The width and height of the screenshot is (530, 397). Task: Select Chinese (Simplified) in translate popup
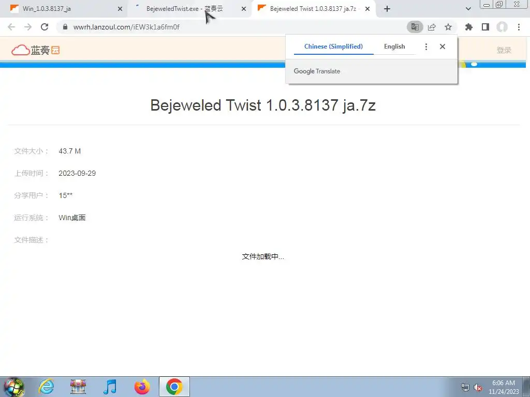click(x=334, y=47)
